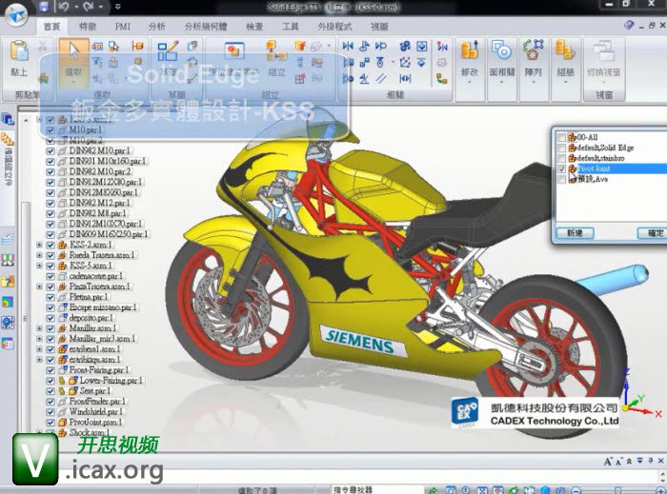Open the Inspect (檢查) tab
The height and width of the screenshot is (494, 667).
pyautogui.click(x=254, y=27)
